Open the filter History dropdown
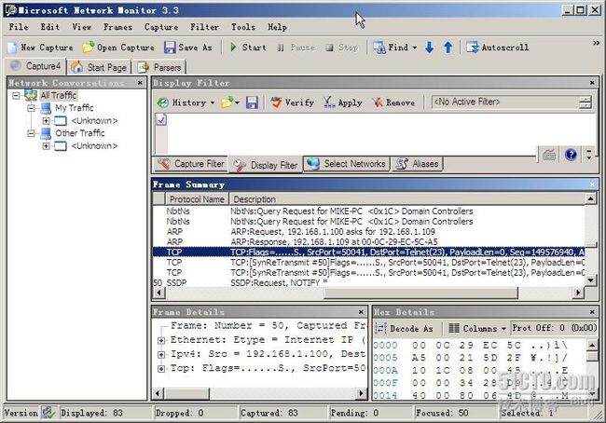Screen dimensions: 606x423 point(186,102)
